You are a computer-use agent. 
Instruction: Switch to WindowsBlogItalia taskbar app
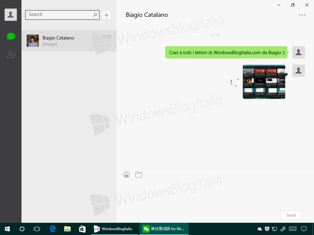114,229
